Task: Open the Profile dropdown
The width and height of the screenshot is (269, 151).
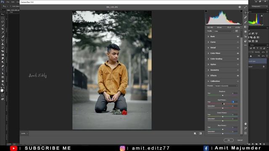Action: coord(223,31)
